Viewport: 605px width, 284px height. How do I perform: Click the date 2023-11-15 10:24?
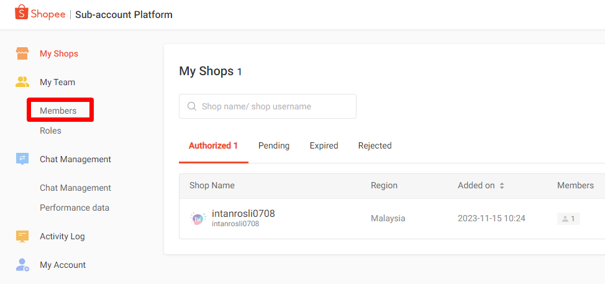491,218
